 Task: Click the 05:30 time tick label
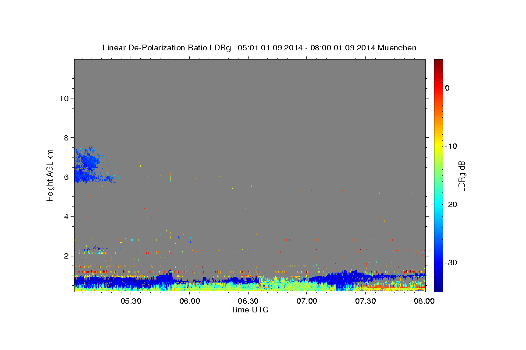[x=131, y=301]
